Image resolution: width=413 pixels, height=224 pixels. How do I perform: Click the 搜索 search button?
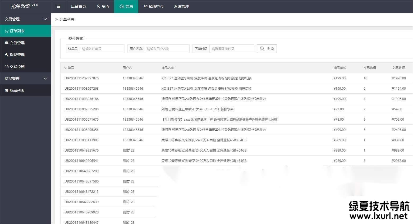click(x=267, y=49)
